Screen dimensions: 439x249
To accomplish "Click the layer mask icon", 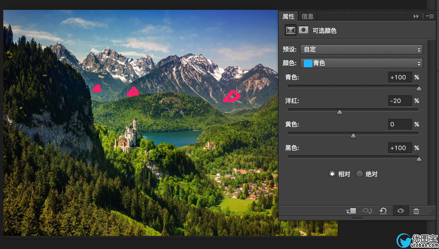I will [303, 30].
